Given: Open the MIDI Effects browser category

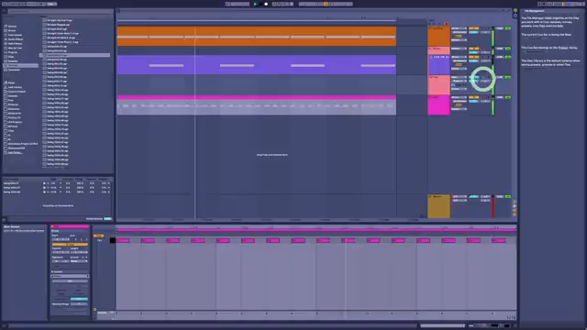Looking at the screenshot, I should pyautogui.click(x=15, y=44).
